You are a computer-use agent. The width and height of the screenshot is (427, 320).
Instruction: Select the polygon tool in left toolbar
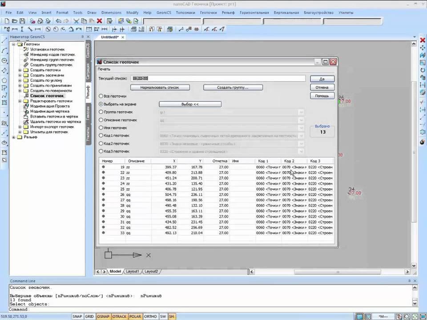pyautogui.click(x=4, y=80)
